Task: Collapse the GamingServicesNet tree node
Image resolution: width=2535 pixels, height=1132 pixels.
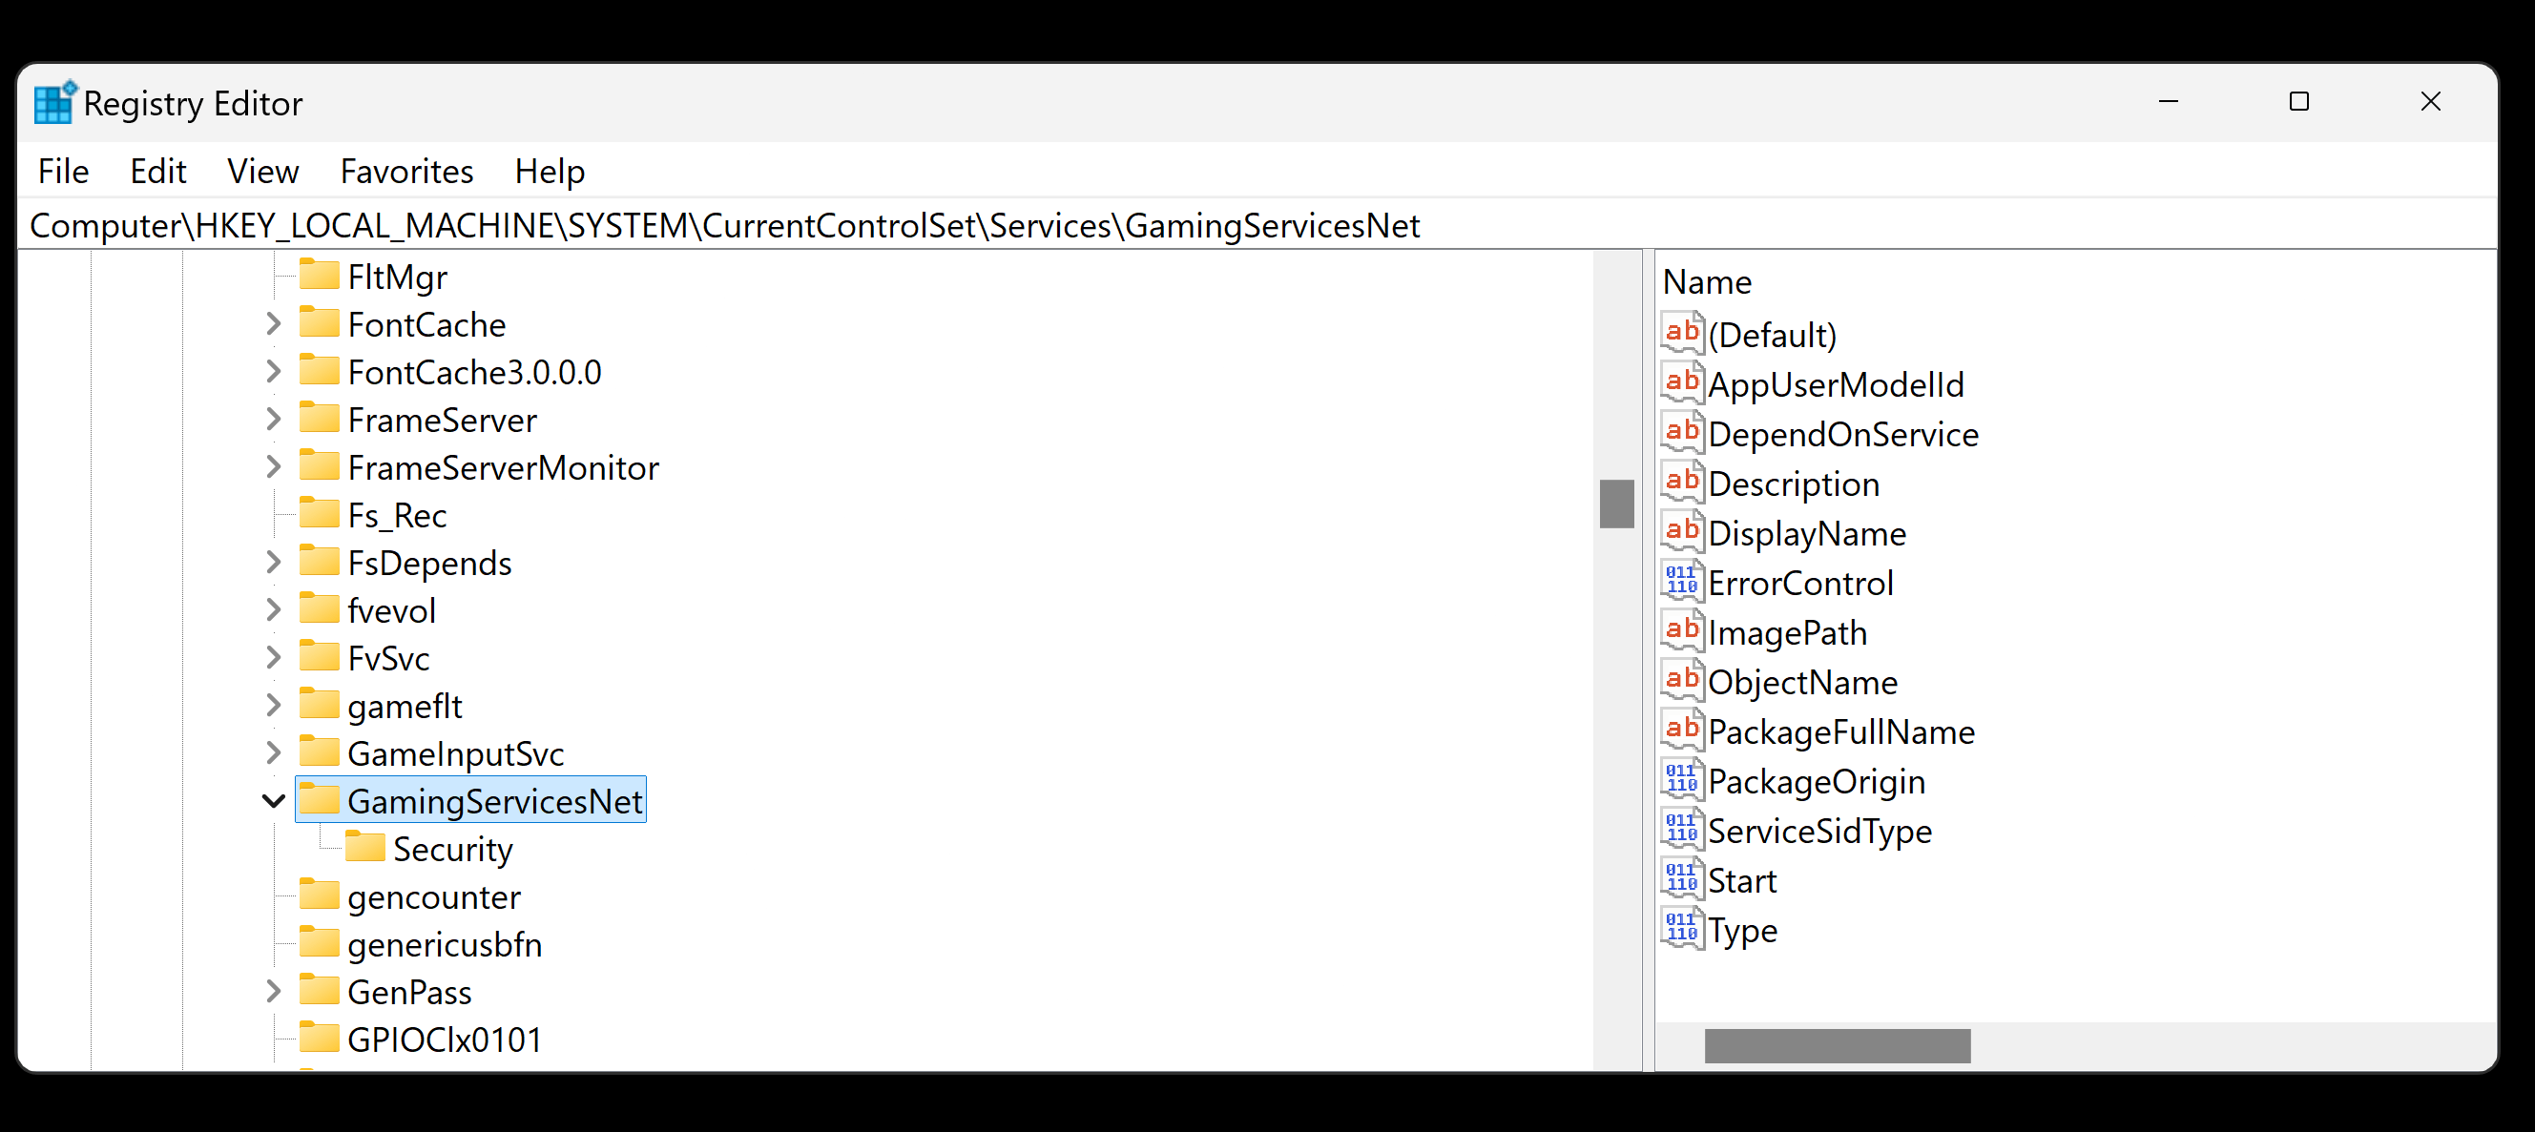Action: pyautogui.click(x=274, y=800)
